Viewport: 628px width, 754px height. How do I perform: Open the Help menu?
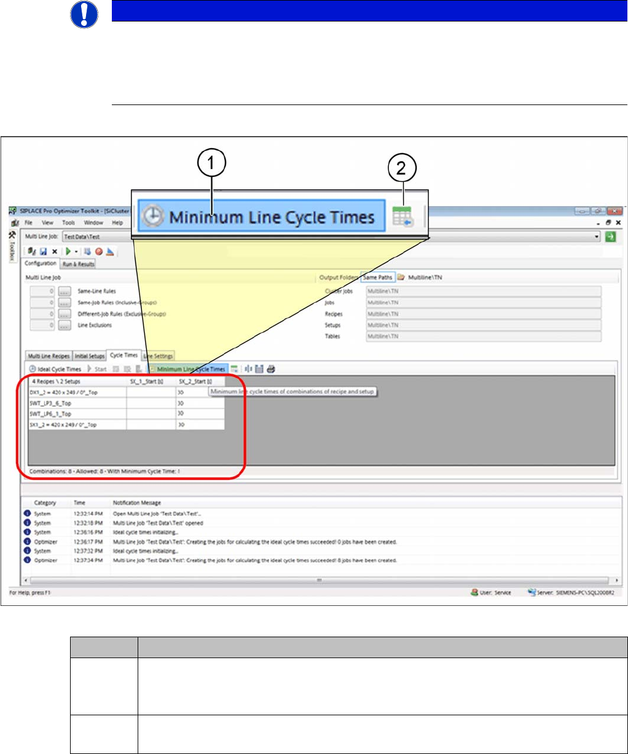117,222
